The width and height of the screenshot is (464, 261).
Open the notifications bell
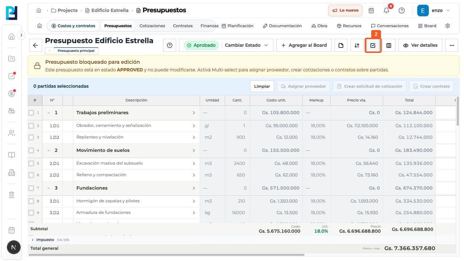(x=386, y=11)
